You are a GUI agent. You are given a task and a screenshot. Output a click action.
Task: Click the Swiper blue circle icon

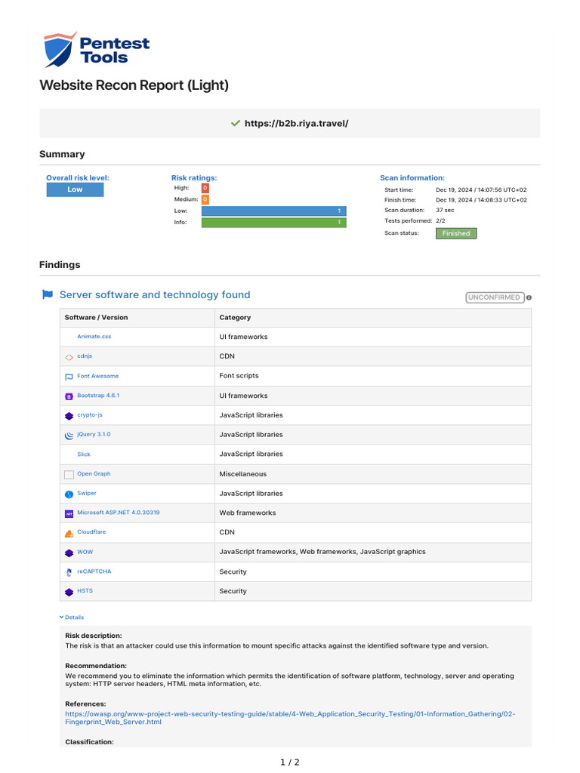(x=69, y=494)
